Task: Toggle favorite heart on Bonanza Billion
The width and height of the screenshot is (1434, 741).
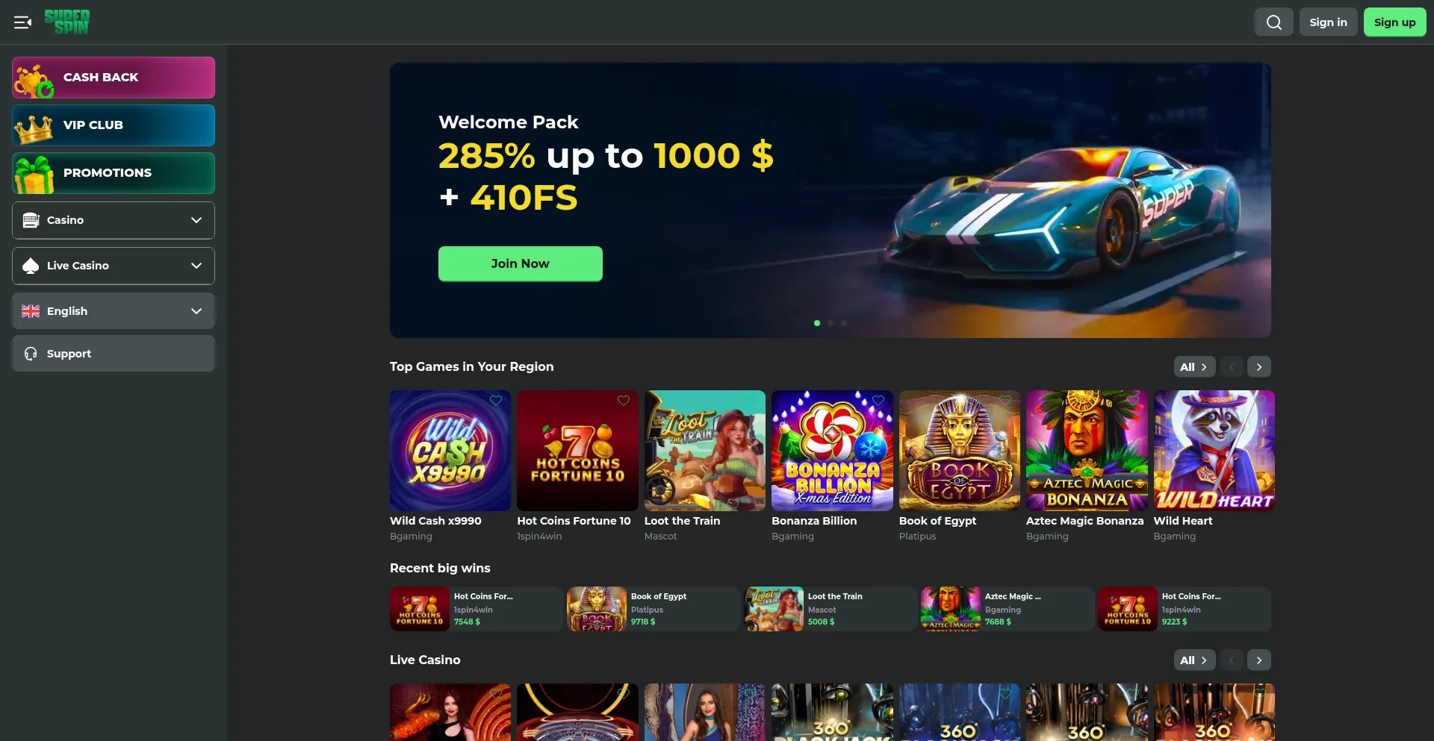Action: point(878,401)
